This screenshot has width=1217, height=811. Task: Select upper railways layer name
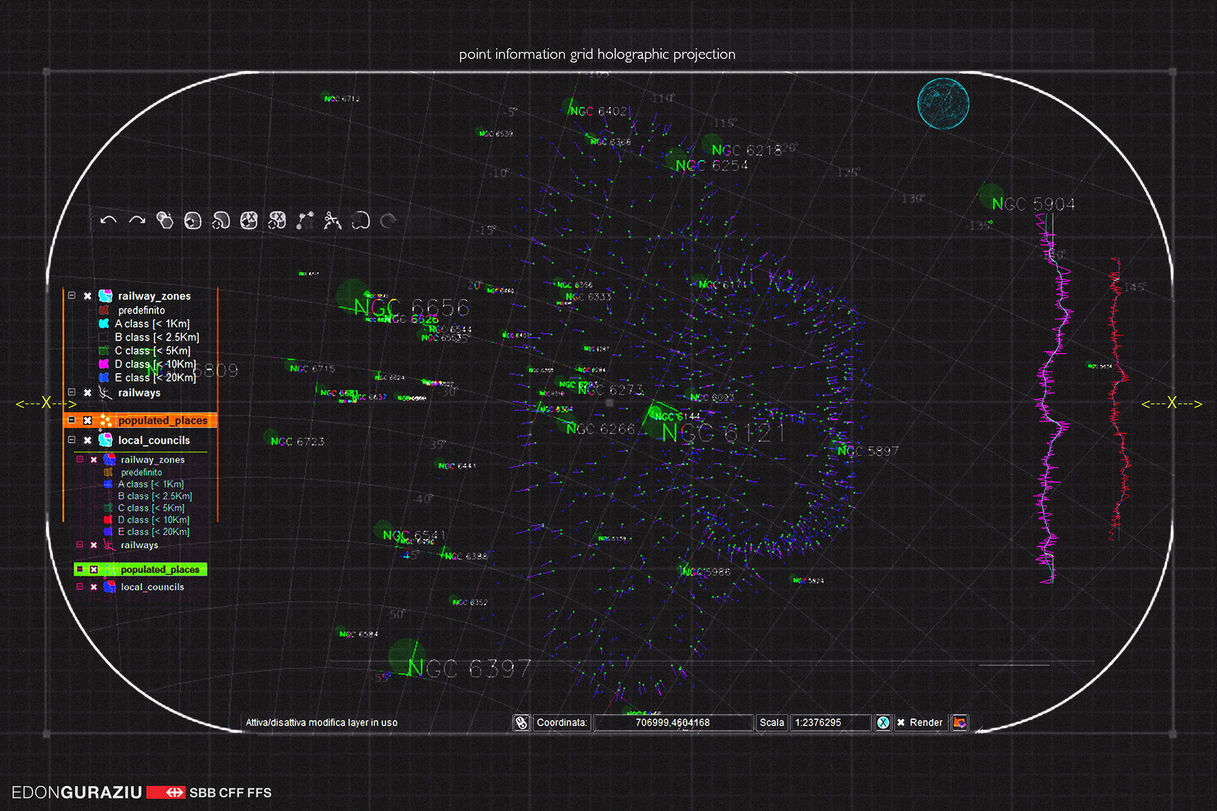point(139,393)
